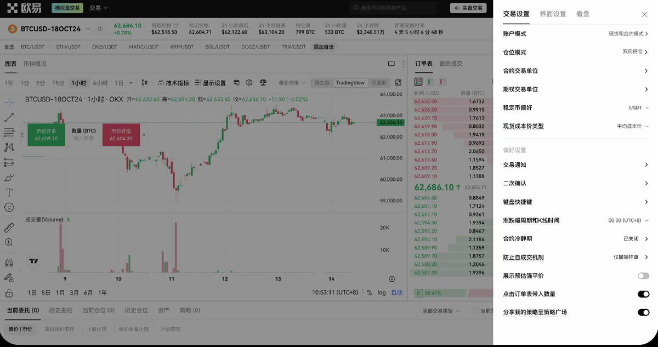Viewport: 658px width, 347px height.
Task: Select the pattern drawing tool
Action: click(9, 147)
